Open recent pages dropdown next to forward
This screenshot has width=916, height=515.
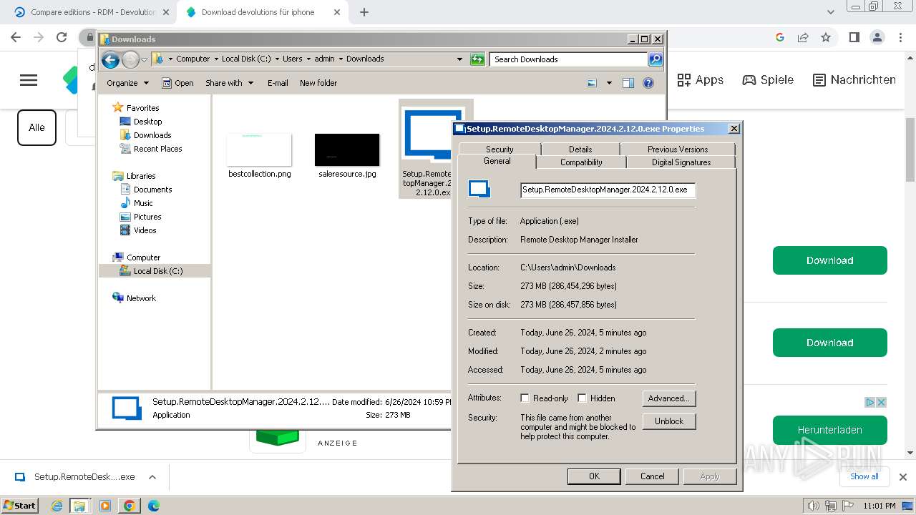tap(144, 59)
